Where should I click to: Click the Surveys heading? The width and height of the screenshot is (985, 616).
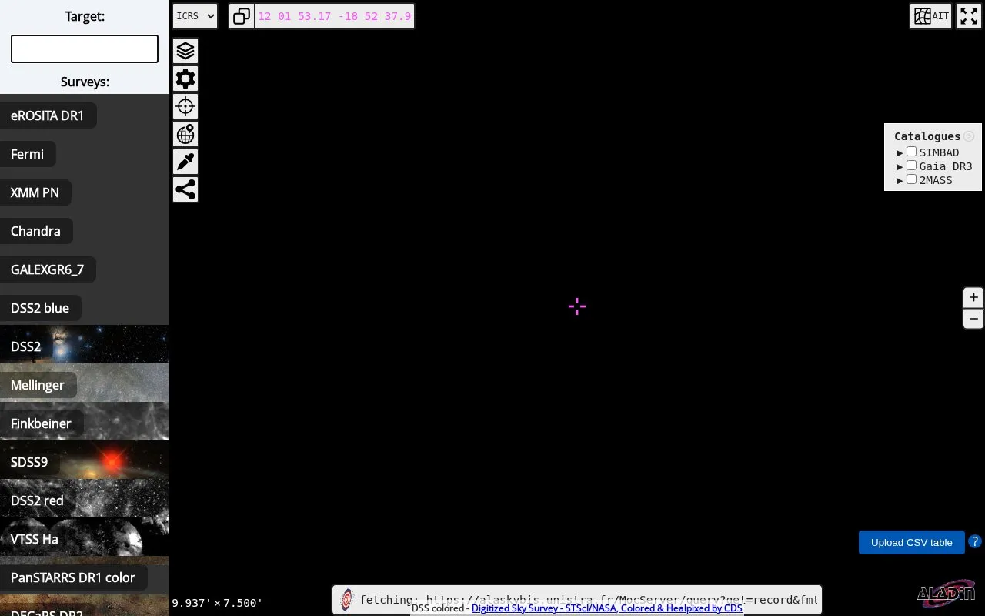coord(85,82)
